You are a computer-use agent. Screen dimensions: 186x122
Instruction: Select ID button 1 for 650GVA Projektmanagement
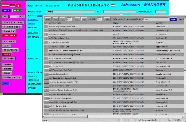(46, 26)
